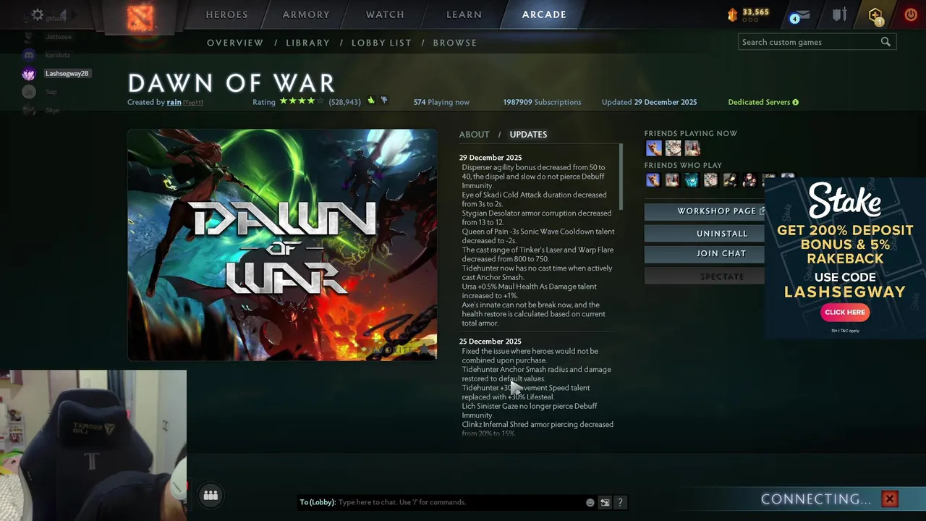Open the Heroes tab
Image resolution: width=926 pixels, height=521 pixels.
coord(226,14)
